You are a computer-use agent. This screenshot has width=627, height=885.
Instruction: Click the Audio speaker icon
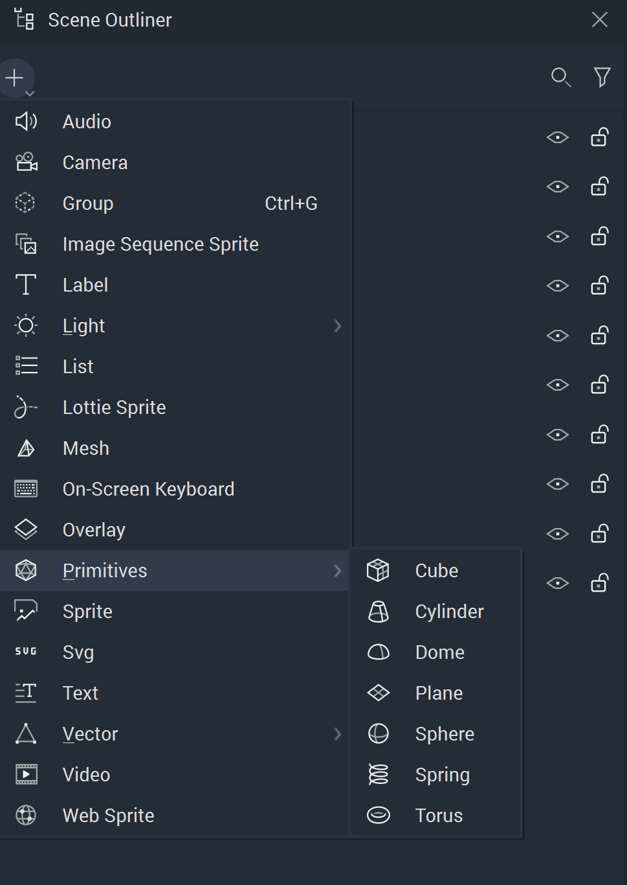click(x=26, y=121)
